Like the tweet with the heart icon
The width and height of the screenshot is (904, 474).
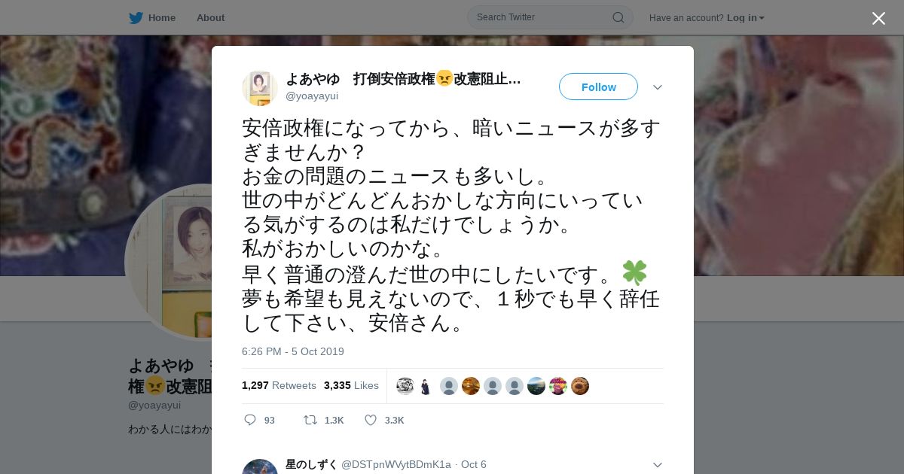(371, 420)
